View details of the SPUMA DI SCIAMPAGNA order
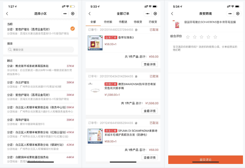Image resolution: width=245 pixels, height=168 pixels. 150,158
